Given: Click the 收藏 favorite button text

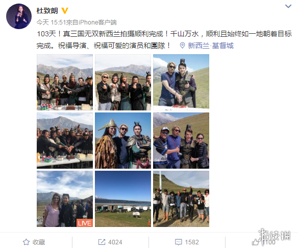Looking at the screenshot, I should (39, 242).
